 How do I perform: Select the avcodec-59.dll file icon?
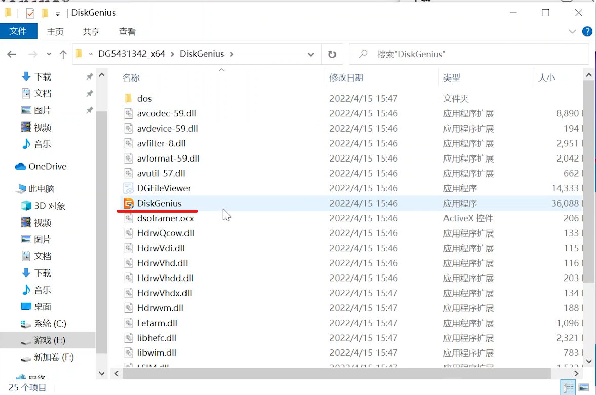tap(129, 113)
